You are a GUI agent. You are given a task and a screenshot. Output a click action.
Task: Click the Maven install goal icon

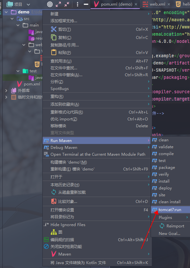click(x=154, y=181)
